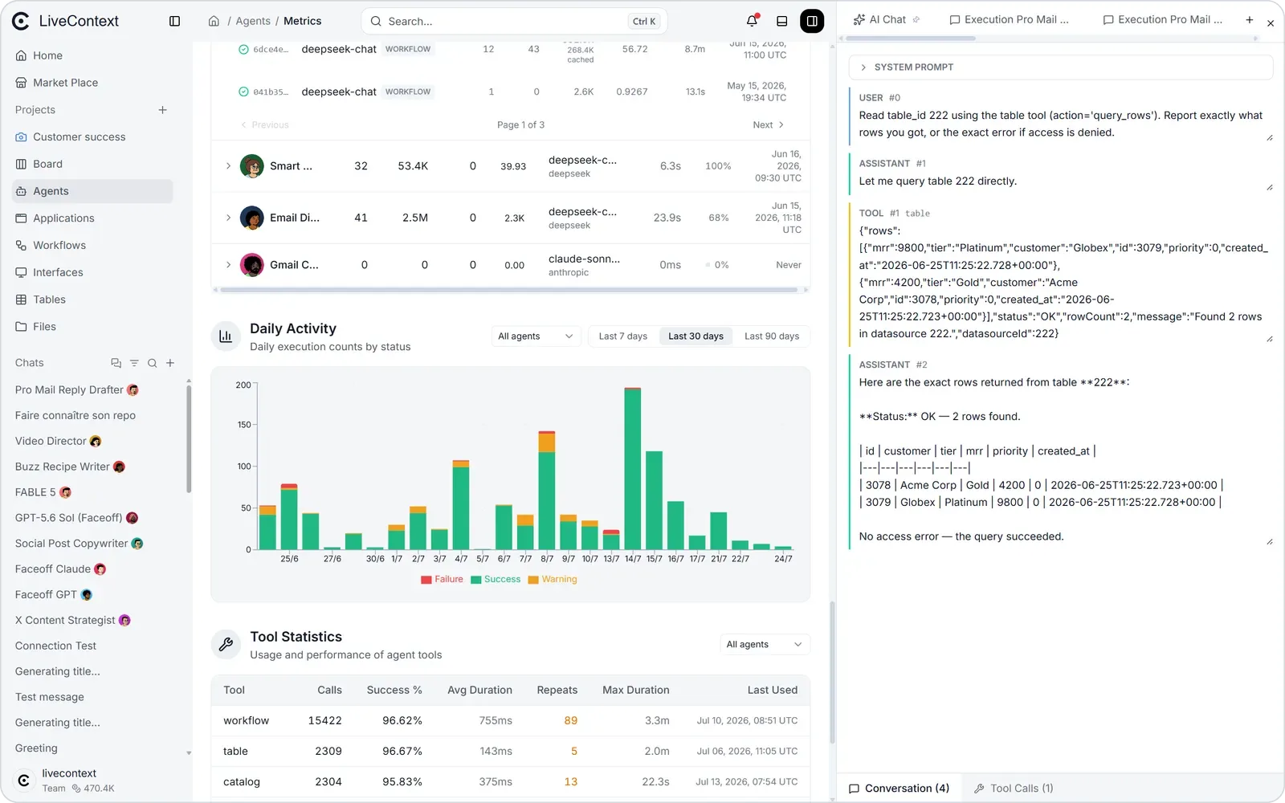
Task: Expand the SYSTEM PROMPT section
Action: [x=1060, y=67]
